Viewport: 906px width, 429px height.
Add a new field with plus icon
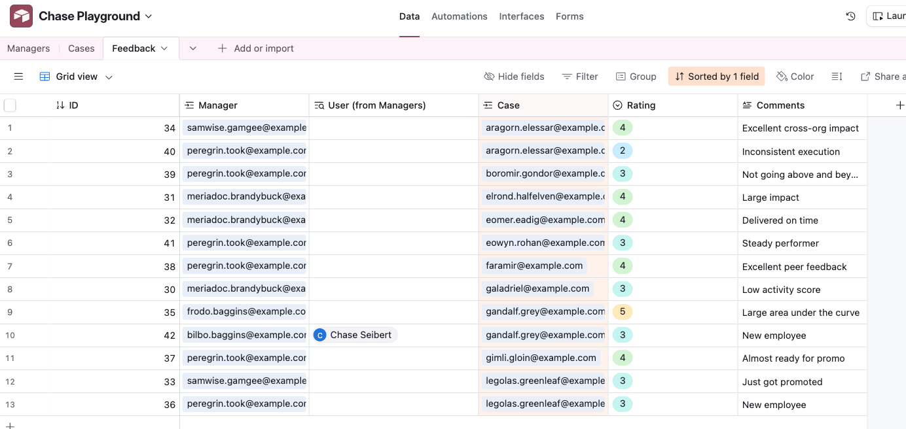(x=899, y=105)
